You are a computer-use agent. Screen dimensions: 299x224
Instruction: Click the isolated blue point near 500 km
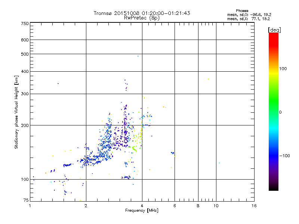[138, 56]
